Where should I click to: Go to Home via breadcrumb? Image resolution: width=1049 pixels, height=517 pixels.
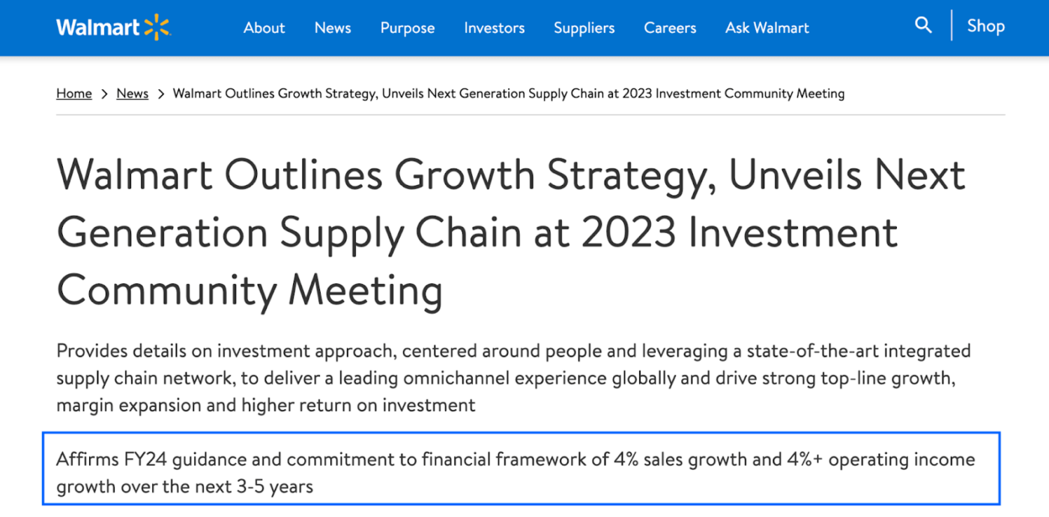point(74,94)
